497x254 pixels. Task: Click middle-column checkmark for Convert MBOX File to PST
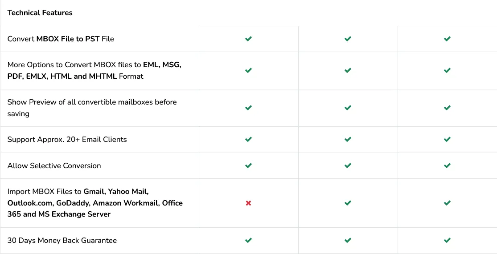point(348,39)
